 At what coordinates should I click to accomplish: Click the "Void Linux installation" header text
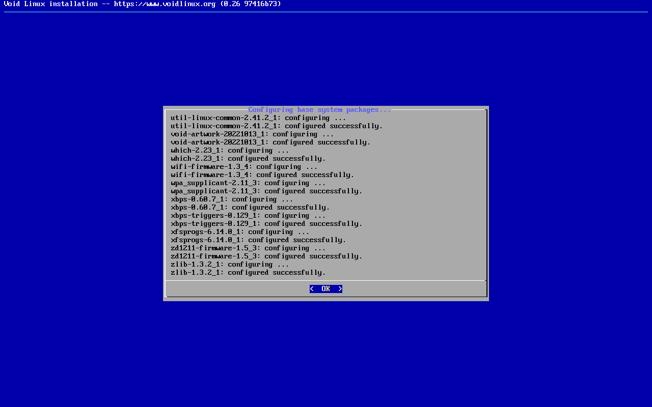pos(50,4)
